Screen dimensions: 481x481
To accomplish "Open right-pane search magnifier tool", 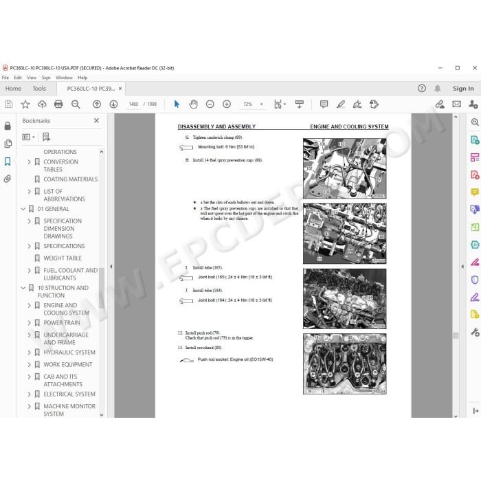I will [x=475, y=122].
